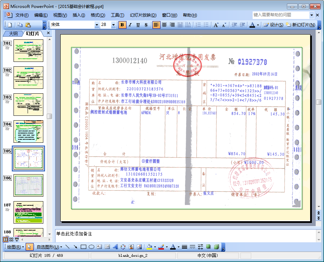The height and width of the screenshot is (262, 324).
Task: Open the 帮助(H) menu
Action: click(x=190, y=15)
